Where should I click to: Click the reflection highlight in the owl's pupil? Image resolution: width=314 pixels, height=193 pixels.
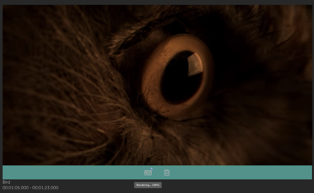(195, 64)
